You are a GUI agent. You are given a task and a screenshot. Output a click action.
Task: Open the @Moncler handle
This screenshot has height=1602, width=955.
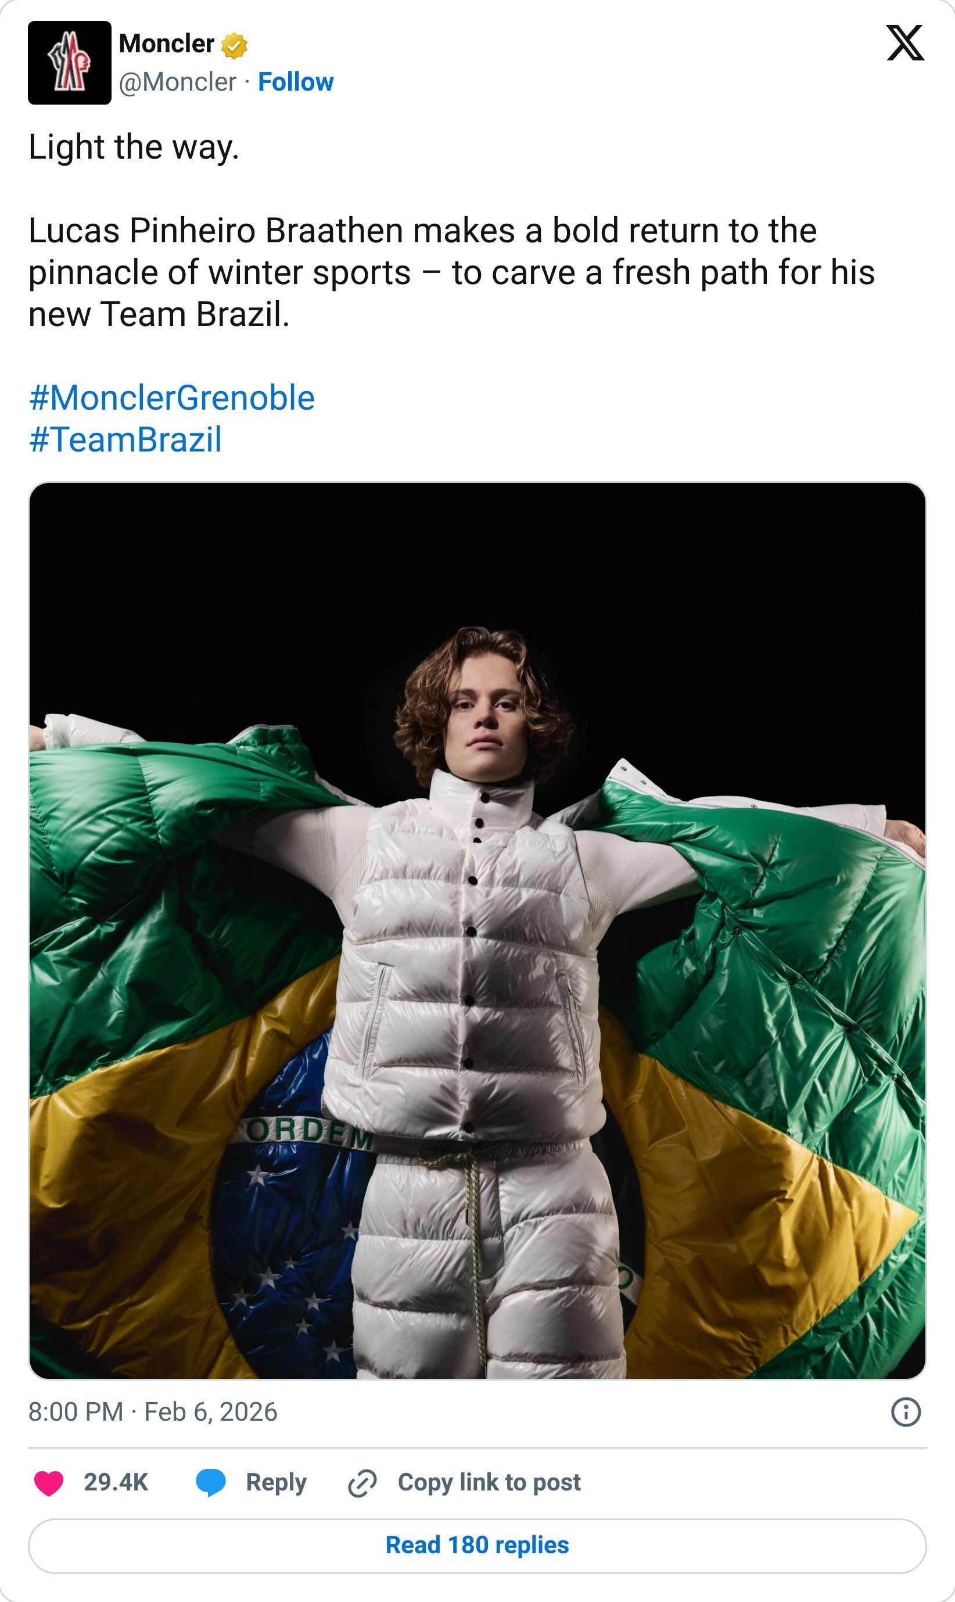[178, 83]
